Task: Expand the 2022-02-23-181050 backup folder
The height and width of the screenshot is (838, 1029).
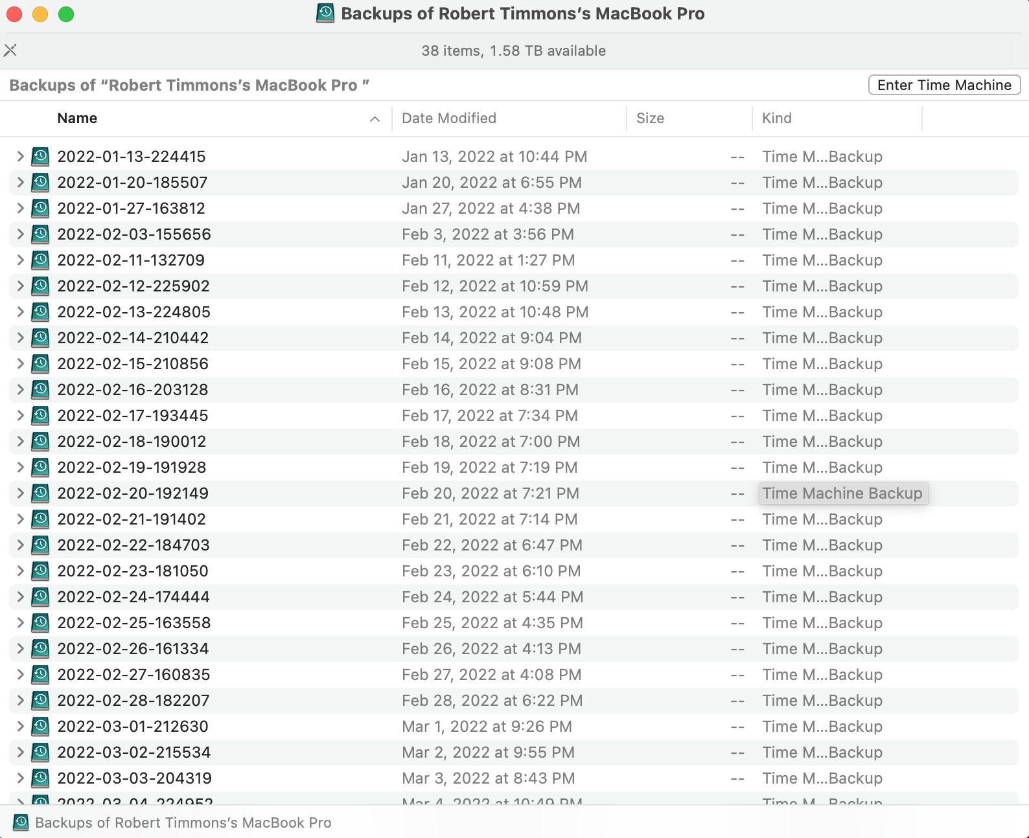Action: pos(20,571)
